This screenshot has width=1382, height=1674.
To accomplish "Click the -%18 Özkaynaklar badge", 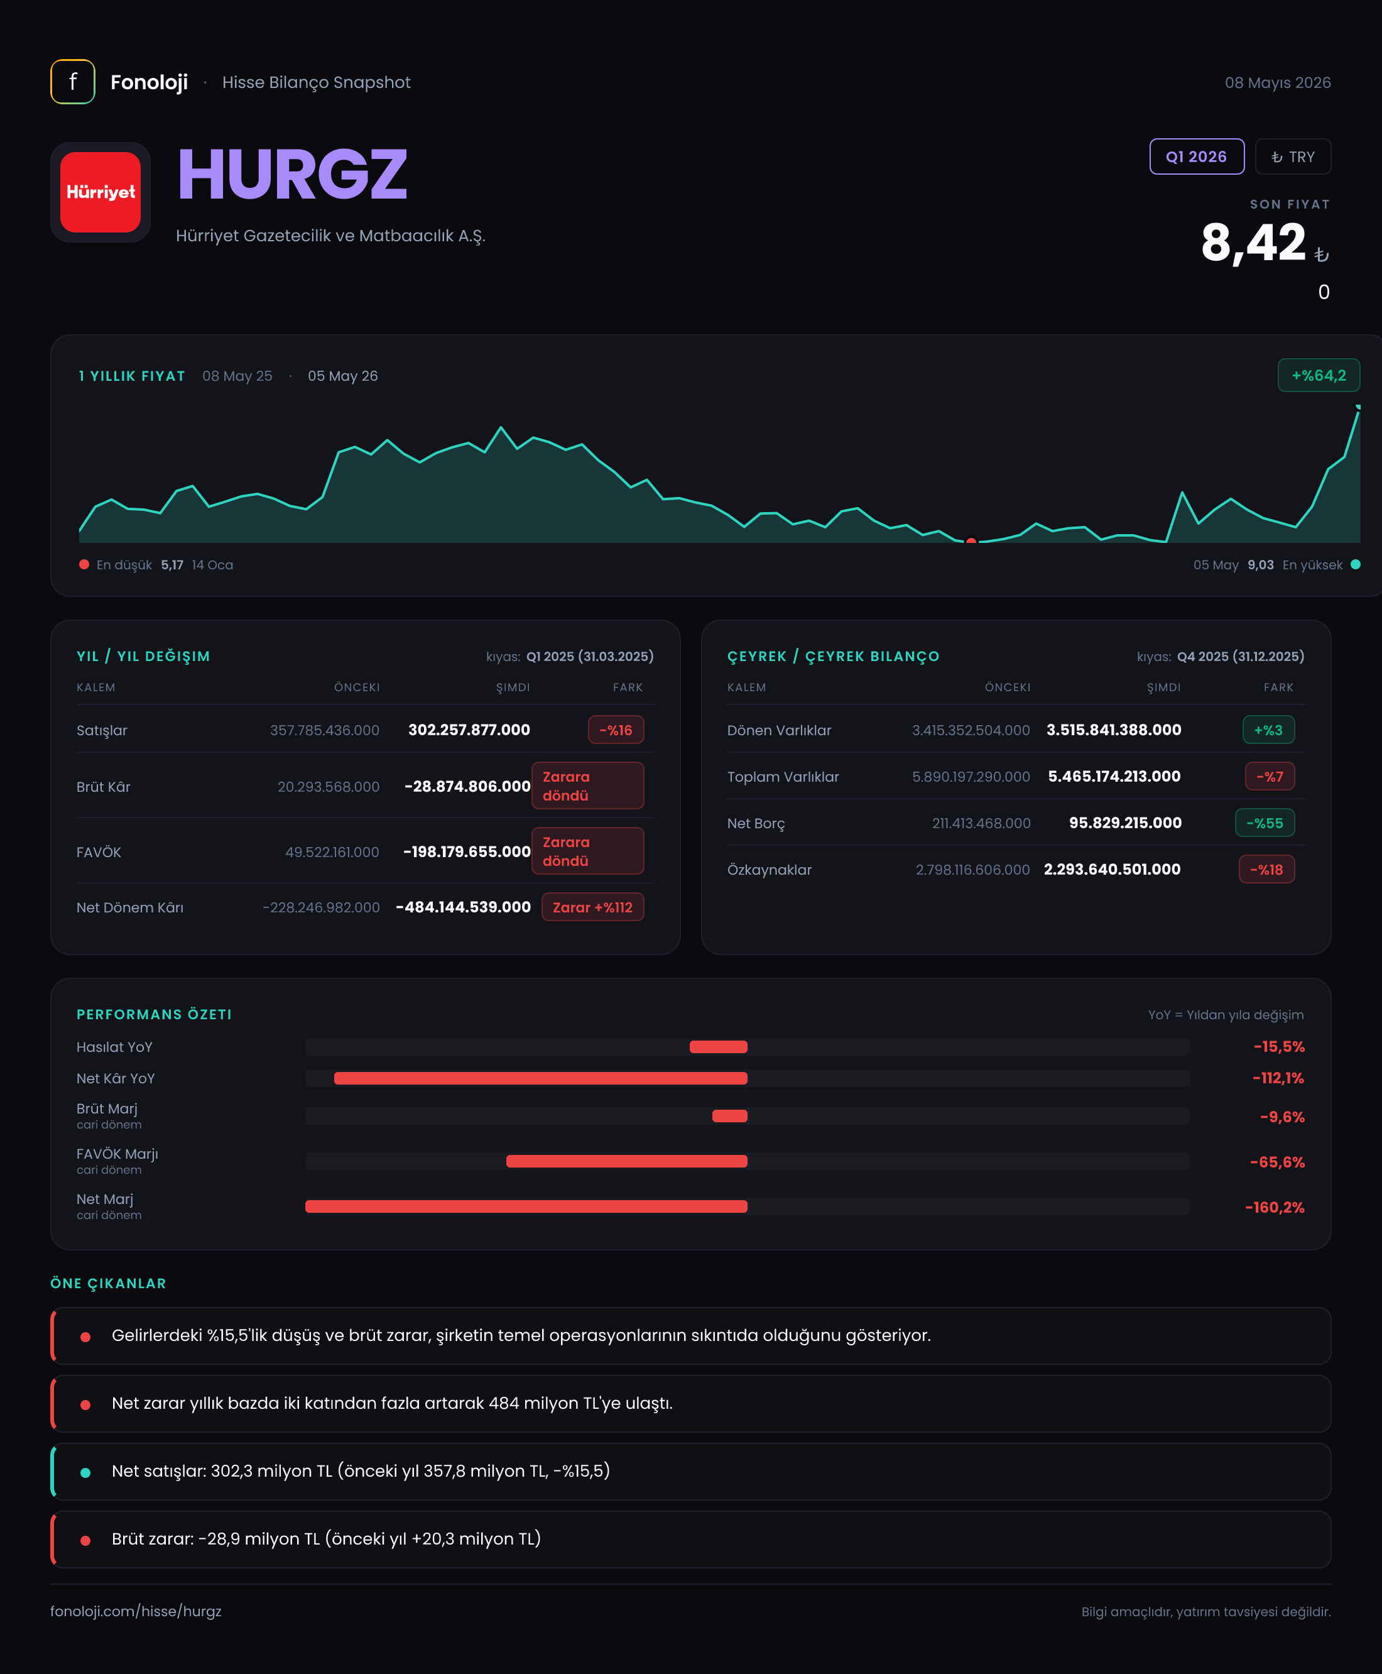I will point(1266,870).
